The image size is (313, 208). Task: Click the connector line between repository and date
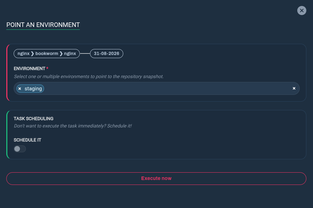pyautogui.click(x=85, y=54)
